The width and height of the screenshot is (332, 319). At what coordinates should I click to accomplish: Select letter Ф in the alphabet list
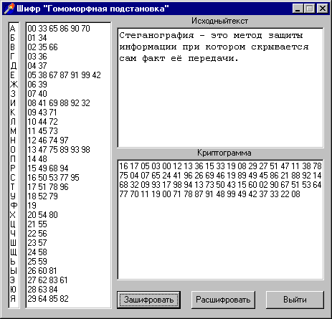coord(14,206)
